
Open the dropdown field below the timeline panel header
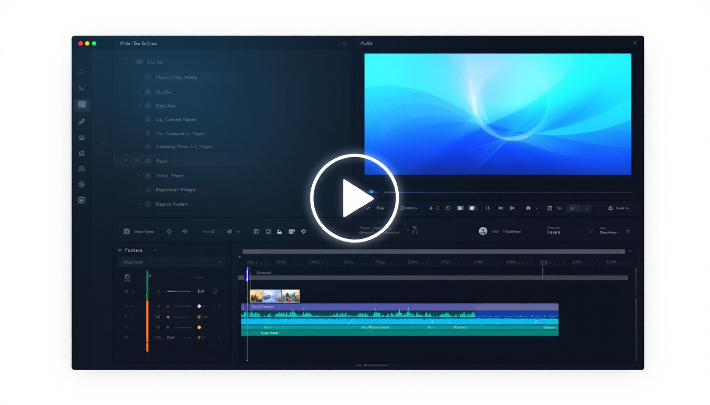click(171, 262)
